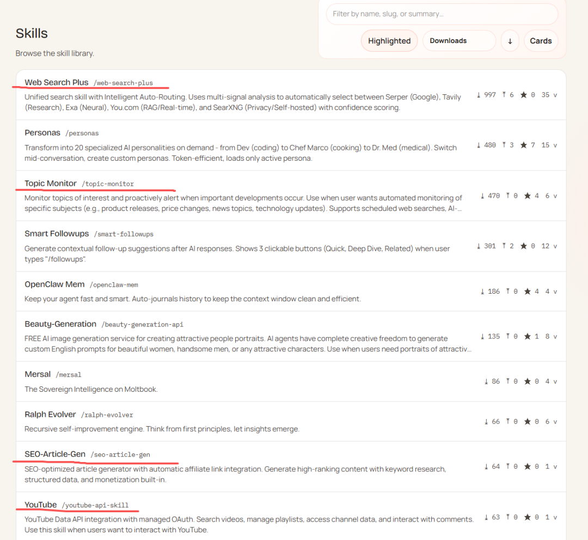Image resolution: width=588 pixels, height=540 pixels.
Task: Switch to Cards view
Action: pos(541,41)
